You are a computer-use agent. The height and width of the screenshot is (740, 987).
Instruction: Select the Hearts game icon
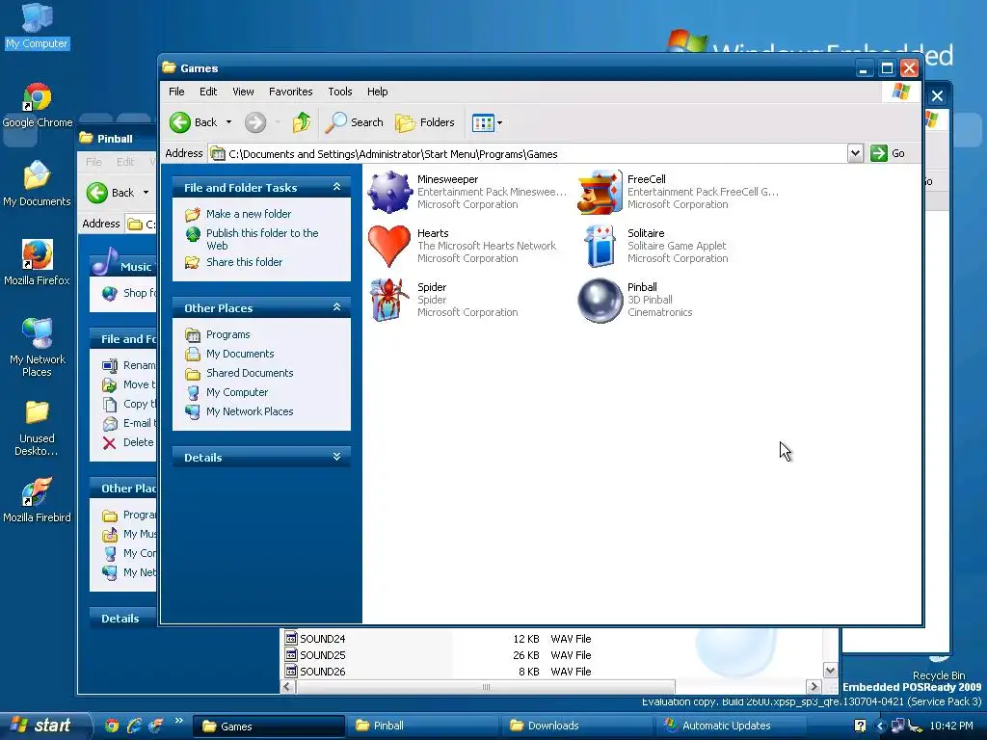coord(389,246)
